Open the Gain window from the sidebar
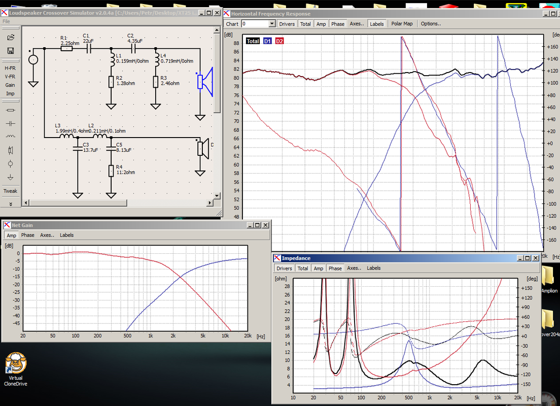The width and height of the screenshot is (560, 406). [10, 85]
